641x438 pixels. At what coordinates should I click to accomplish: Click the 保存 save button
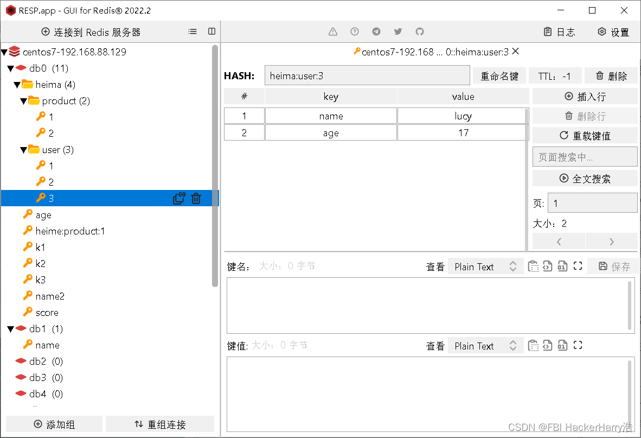click(614, 266)
